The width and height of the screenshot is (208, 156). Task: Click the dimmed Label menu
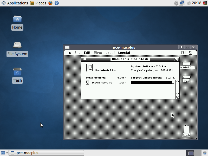pyautogui.click(x=110, y=53)
